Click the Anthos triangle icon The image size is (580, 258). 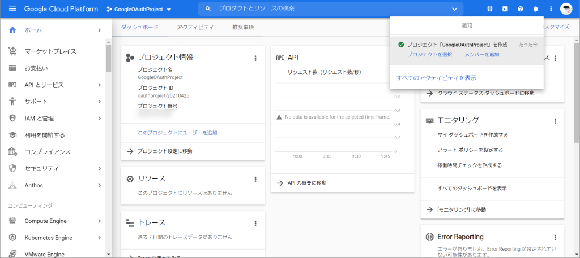(12, 185)
